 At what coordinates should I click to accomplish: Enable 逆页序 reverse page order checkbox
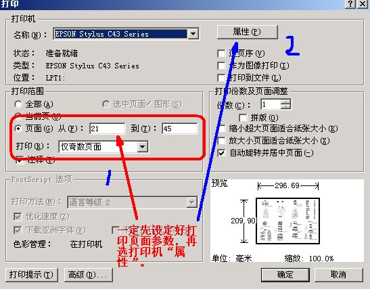(221, 53)
